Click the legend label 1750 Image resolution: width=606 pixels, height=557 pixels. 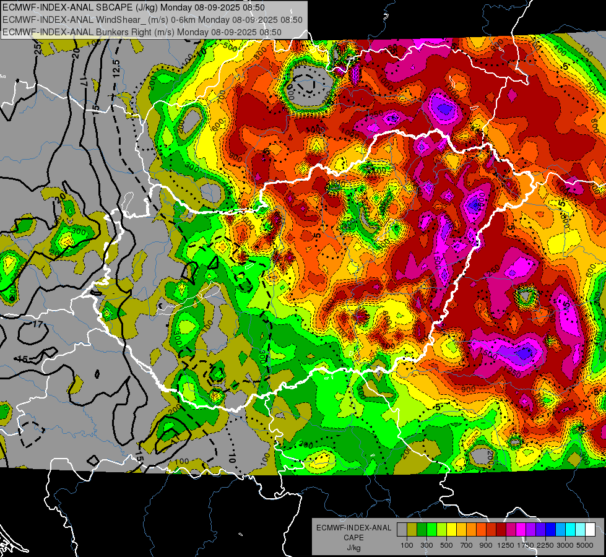click(526, 545)
